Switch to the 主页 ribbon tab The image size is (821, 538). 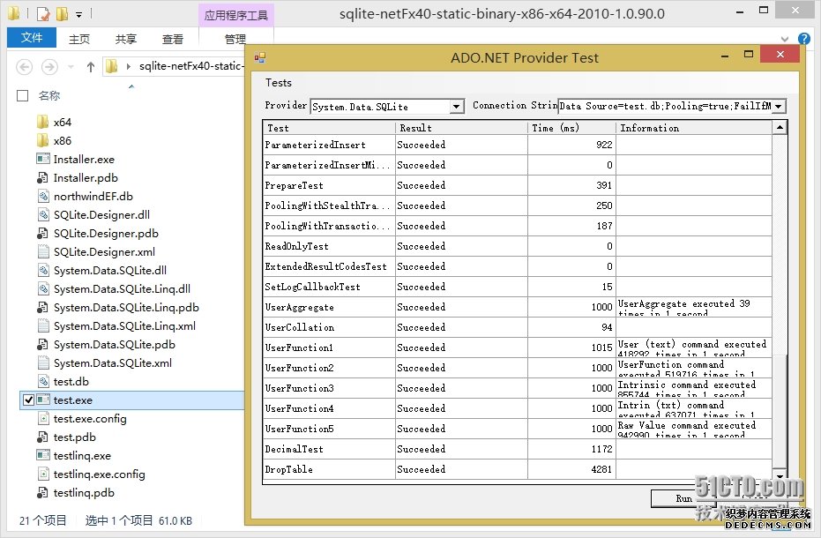coord(79,39)
